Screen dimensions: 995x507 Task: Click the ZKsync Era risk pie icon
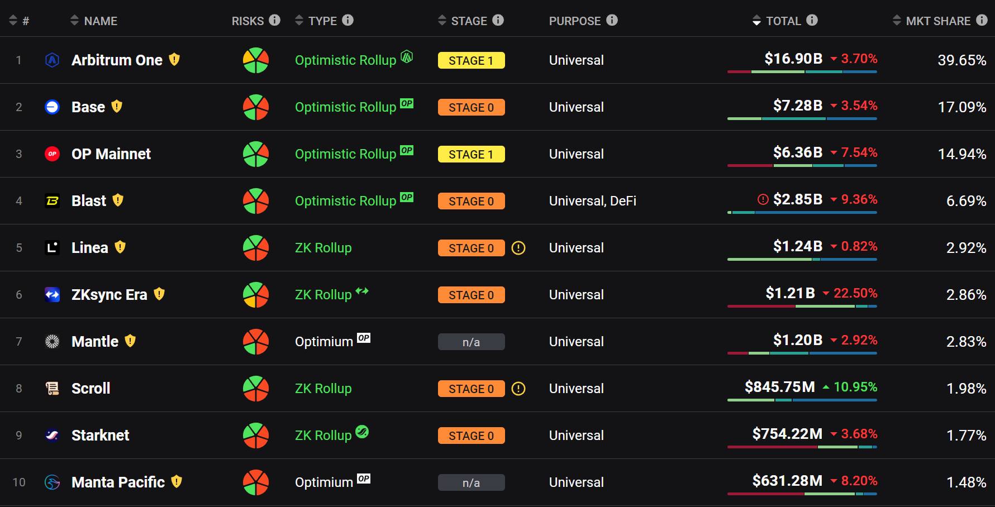(x=256, y=295)
